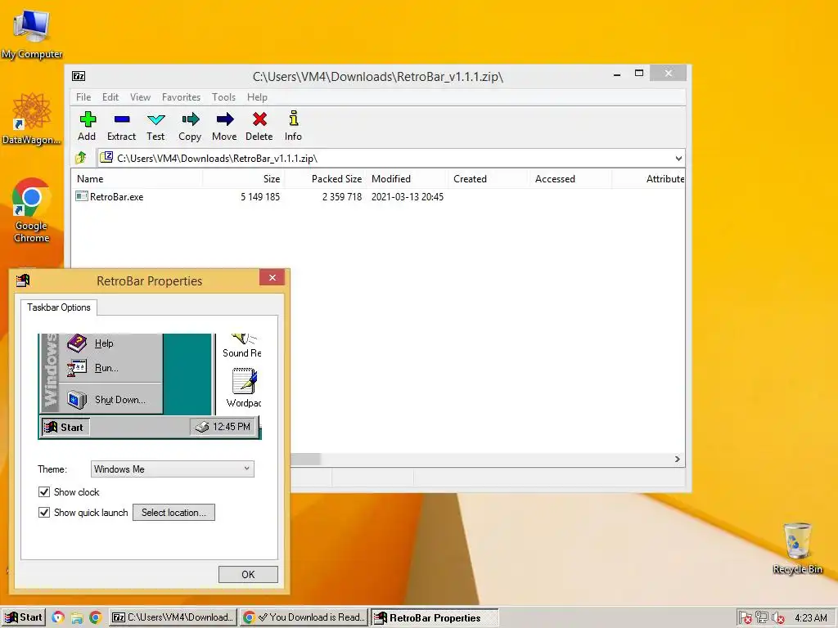The width and height of the screenshot is (838, 628).
Task: Select the Move toolbar icon
Action: (225, 119)
